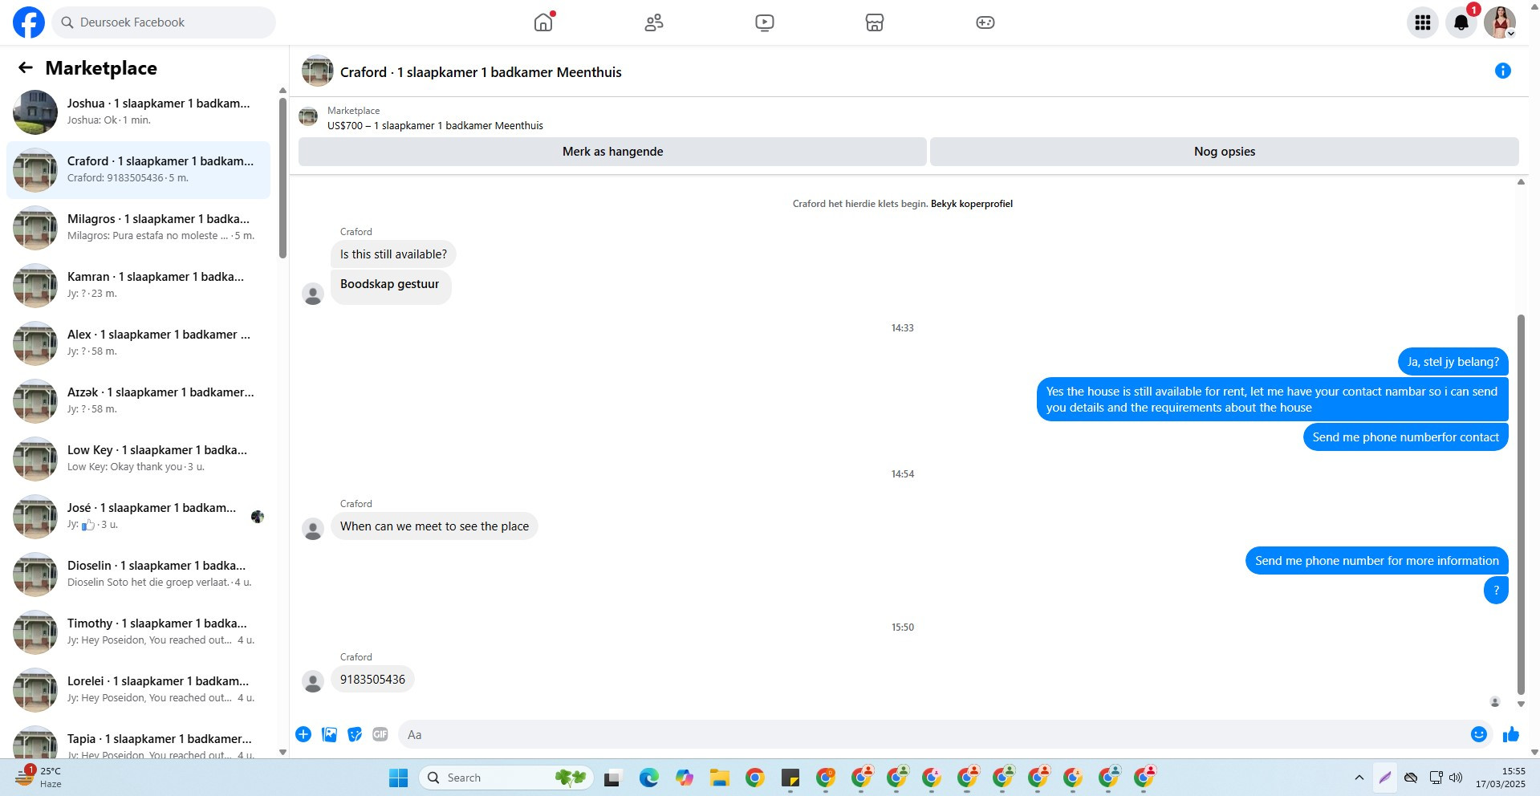Screen dimensions: 1540x796
Task: Open the Facebook home logo
Action: tap(29, 22)
